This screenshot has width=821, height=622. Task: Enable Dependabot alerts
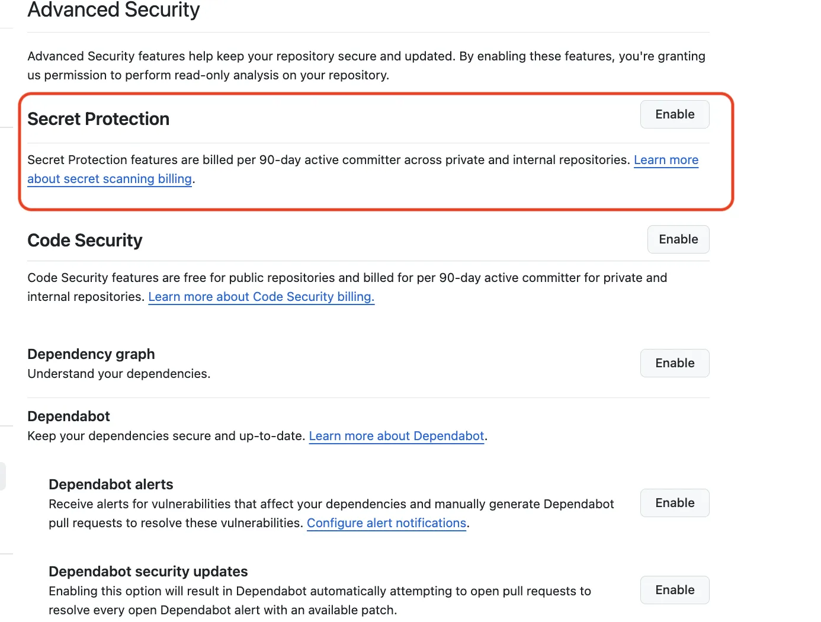[674, 503]
